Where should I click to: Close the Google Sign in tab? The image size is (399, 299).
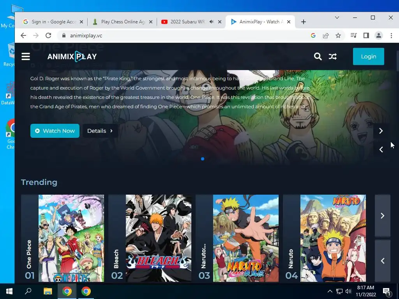pyautogui.click(x=81, y=22)
